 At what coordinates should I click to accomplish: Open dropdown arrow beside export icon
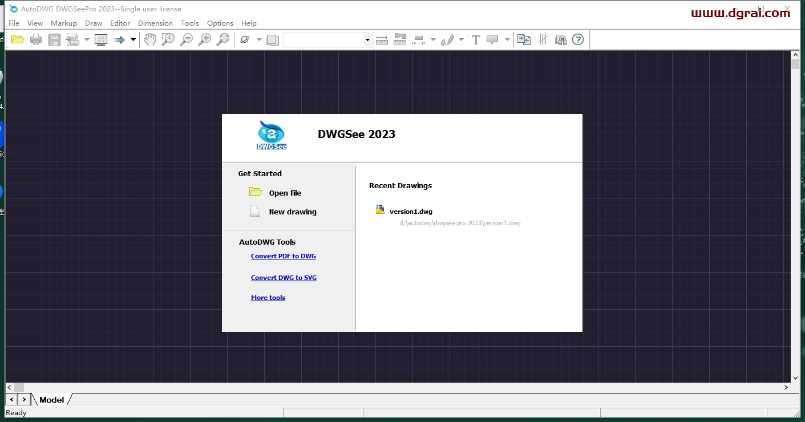click(87, 39)
